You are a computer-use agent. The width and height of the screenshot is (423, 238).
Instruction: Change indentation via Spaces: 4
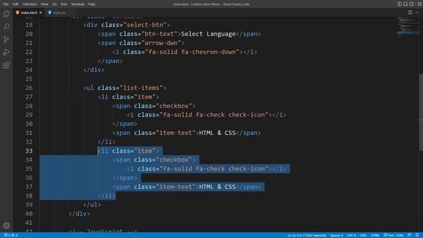(x=336, y=235)
